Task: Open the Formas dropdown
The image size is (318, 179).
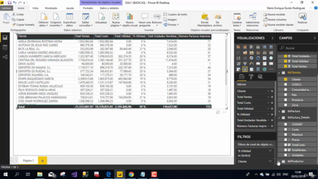Action: 171,25
